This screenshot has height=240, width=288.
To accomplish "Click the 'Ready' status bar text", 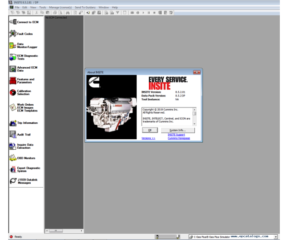I will coord(18,237).
